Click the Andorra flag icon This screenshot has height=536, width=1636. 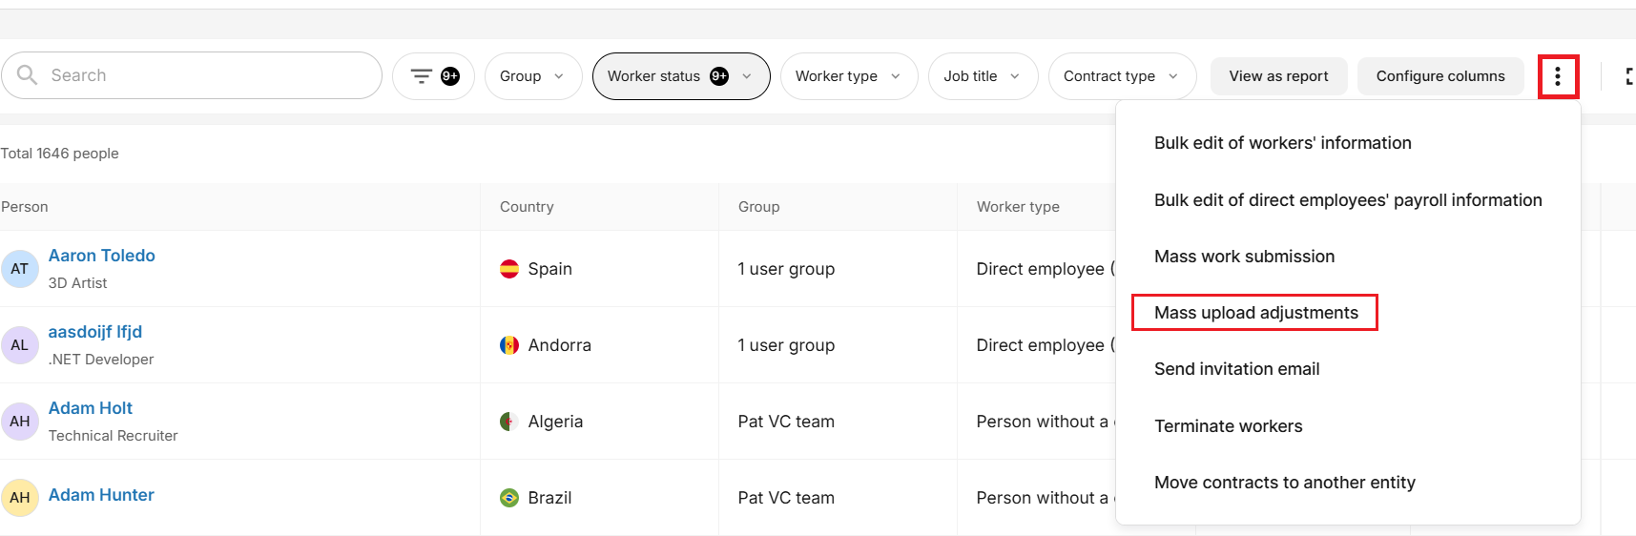click(x=509, y=345)
